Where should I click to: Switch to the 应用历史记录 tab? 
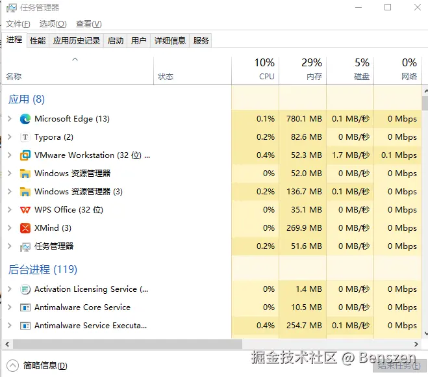click(77, 41)
